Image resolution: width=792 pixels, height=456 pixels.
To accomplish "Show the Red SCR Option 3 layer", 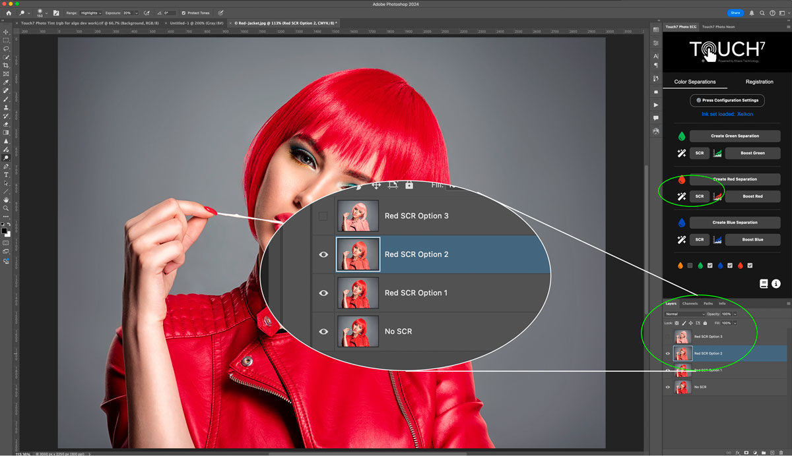I will coord(667,337).
